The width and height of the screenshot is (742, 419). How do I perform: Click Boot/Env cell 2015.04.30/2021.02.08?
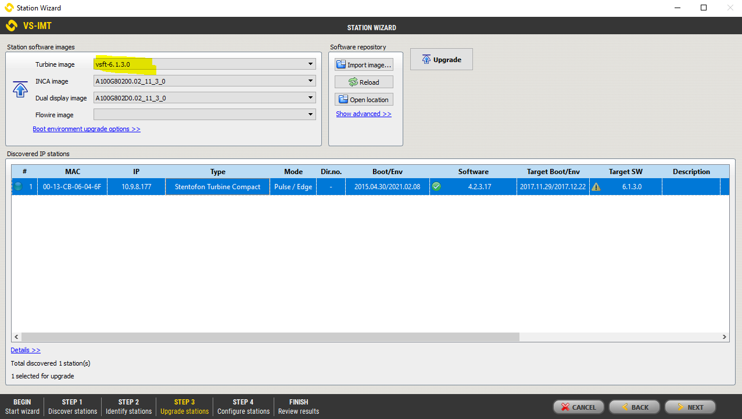(388, 187)
